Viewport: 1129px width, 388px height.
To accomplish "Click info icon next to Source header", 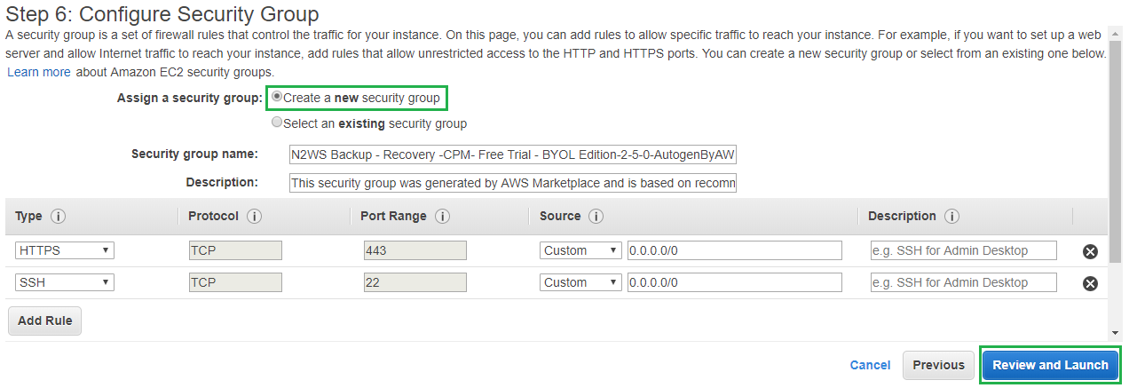I will (x=596, y=217).
